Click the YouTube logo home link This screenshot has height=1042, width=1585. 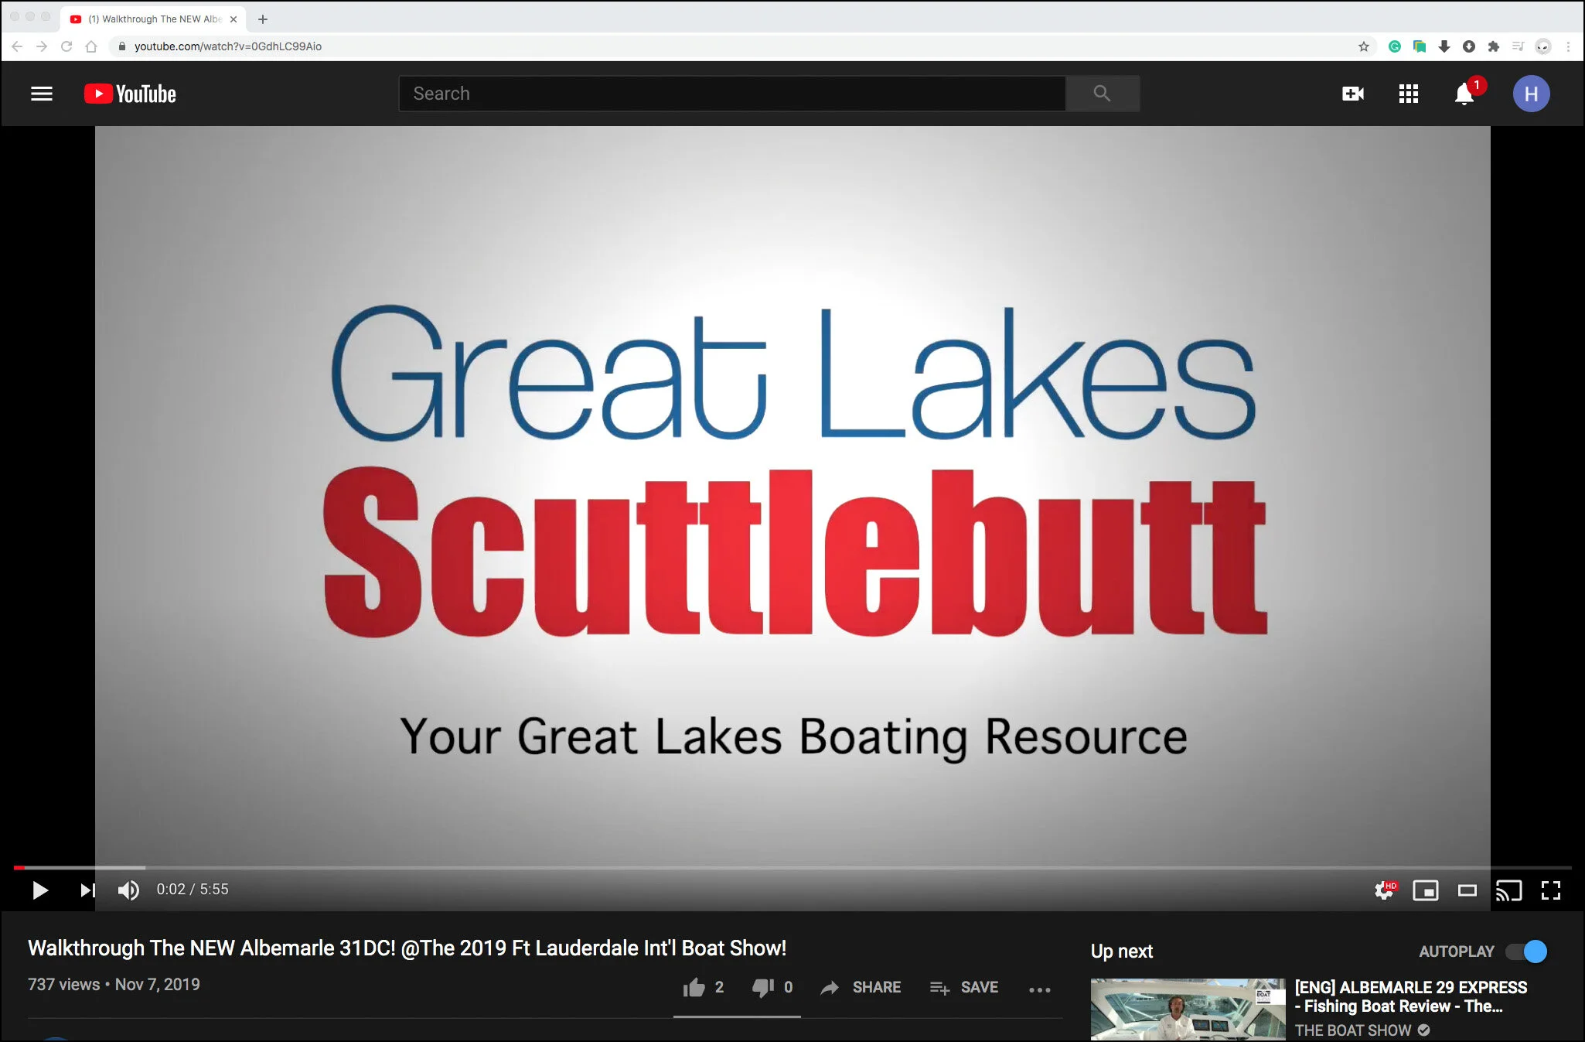(x=131, y=94)
